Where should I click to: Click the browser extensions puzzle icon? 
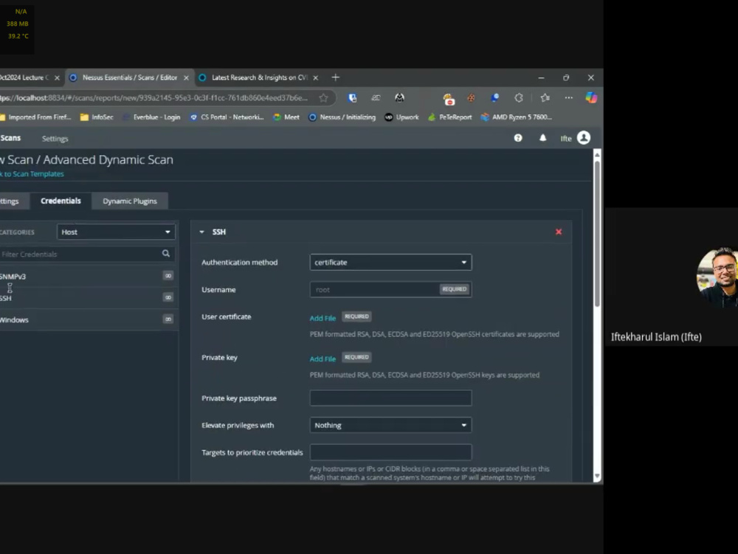pos(519,98)
